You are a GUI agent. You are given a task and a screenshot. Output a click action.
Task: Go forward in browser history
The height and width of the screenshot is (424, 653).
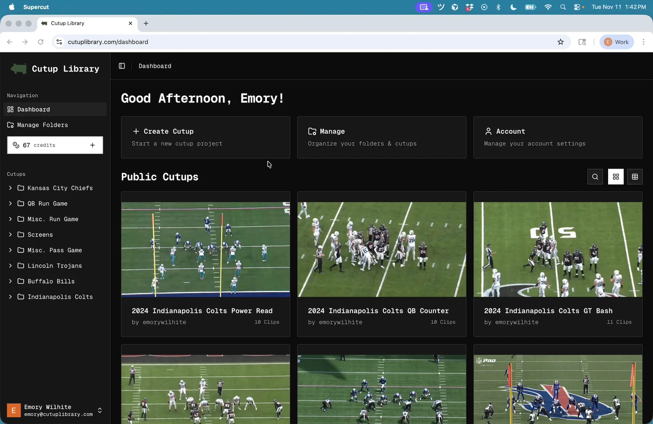point(25,42)
